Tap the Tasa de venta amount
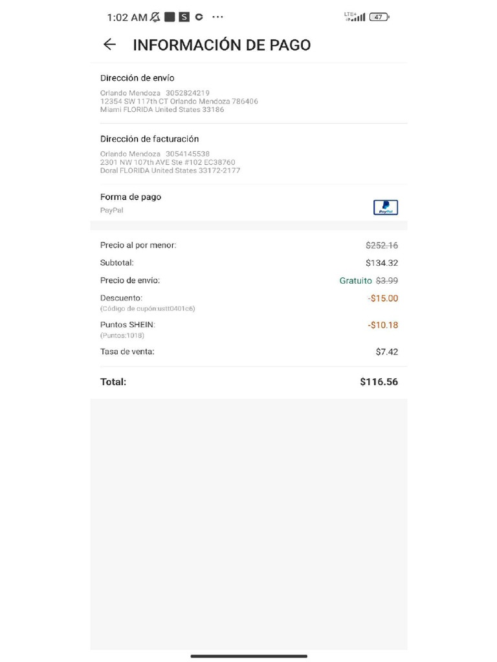 pos(387,352)
